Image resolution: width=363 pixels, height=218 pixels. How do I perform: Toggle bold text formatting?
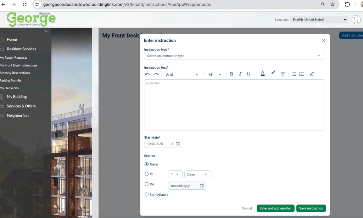(231, 74)
